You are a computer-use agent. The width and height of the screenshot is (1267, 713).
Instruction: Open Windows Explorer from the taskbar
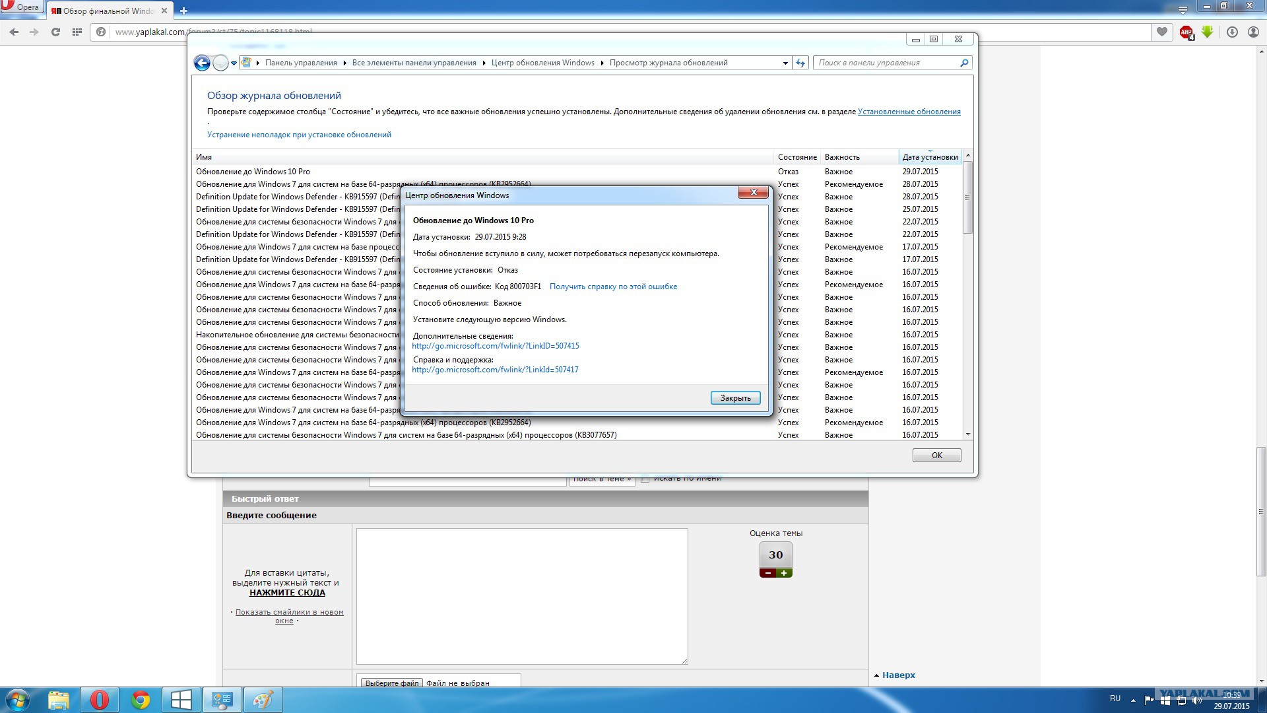click(59, 700)
